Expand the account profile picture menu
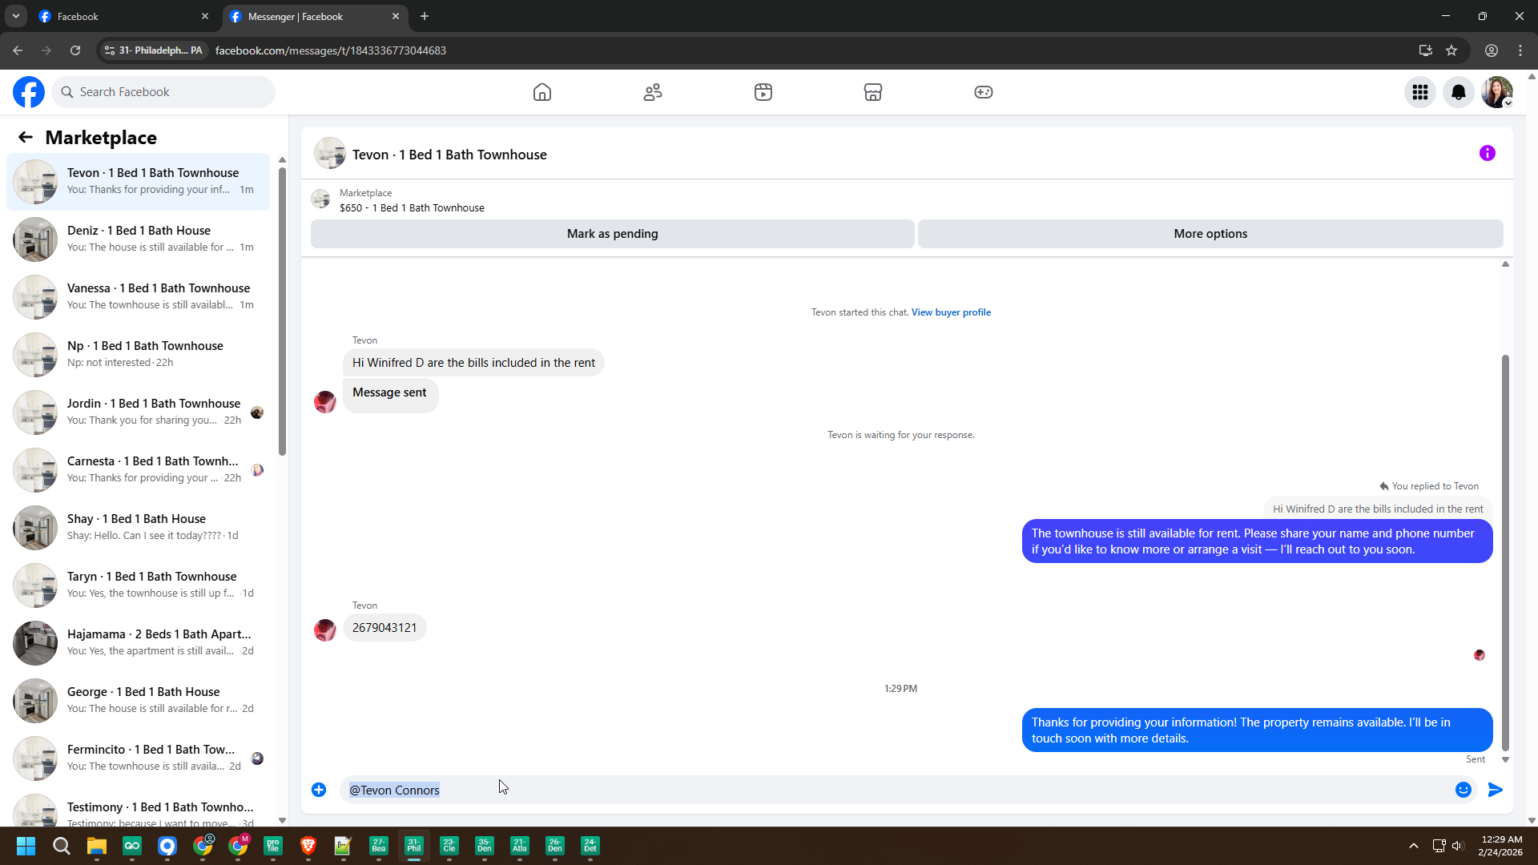1538x865 pixels. tap(1497, 92)
